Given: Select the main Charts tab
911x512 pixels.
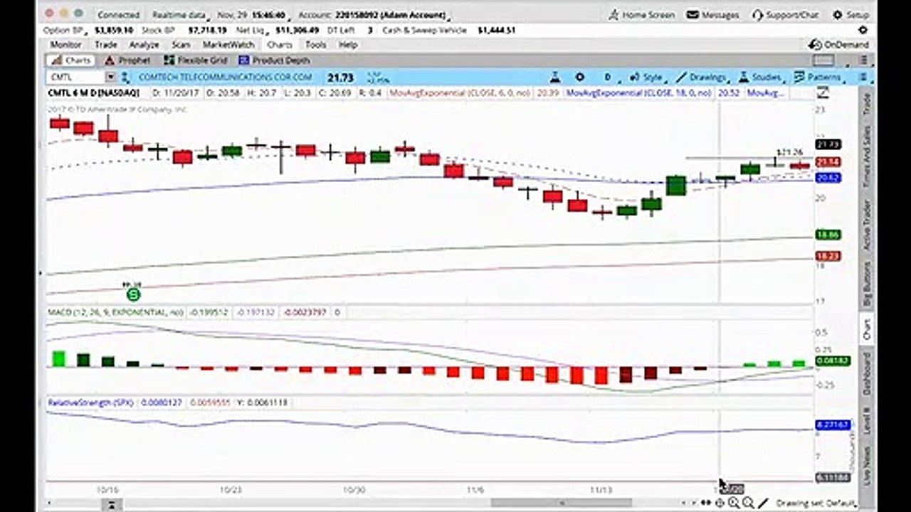Looking at the screenshot, I should point(279,45).
